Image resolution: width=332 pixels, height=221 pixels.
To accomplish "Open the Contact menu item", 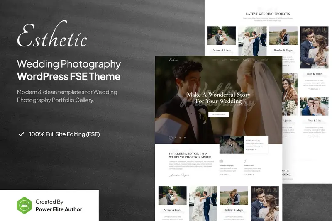I will click(x=265, y=60).
